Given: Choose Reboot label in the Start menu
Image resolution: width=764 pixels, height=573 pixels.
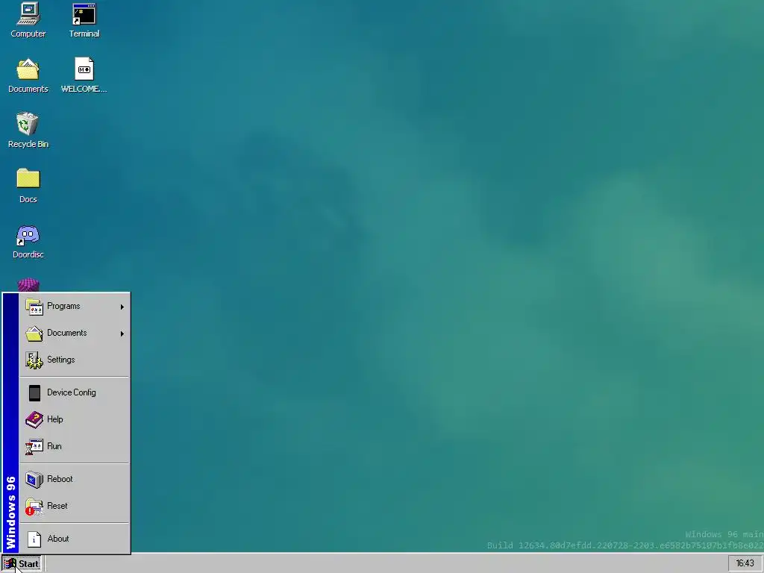Looking at the screenshot, I should click(60, 479).
